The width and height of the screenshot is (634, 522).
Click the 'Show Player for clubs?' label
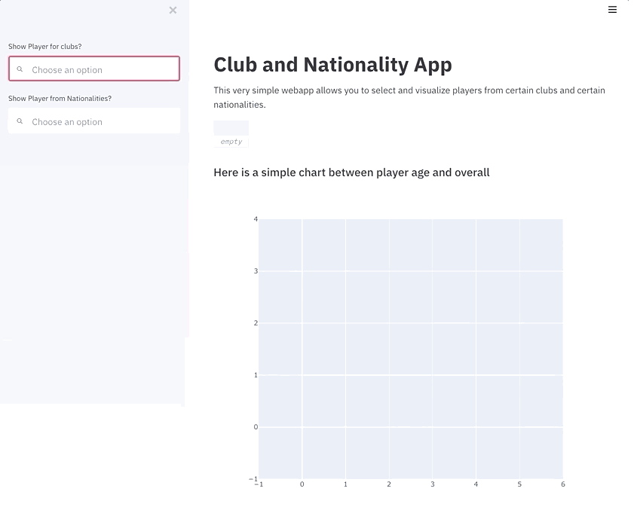[44, 47]
